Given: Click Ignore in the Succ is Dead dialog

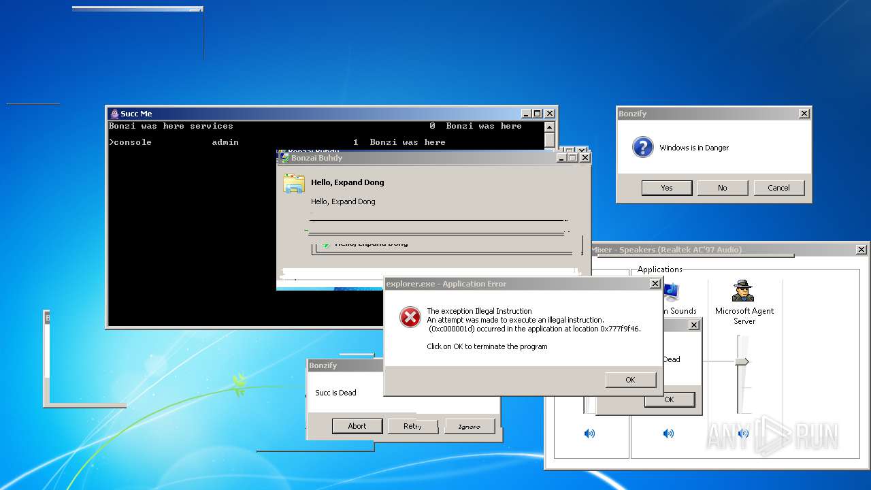Looking at the screenshot, I should (470, 426).
